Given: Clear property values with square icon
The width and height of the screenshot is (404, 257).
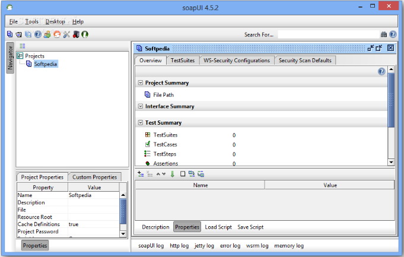Looking at the screenshot, I should point(182,174).
